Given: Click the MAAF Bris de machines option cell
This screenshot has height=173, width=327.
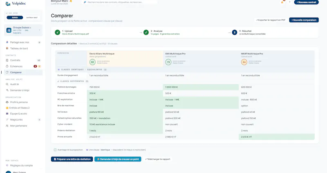Looking at the screenshot, I should tap(277, 106).
